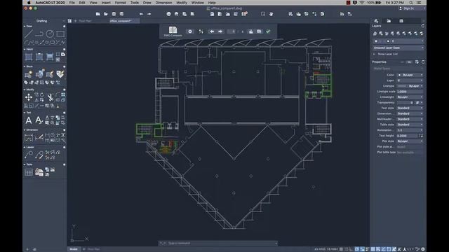Toggle the Leader panel pin dot
The width and height of the screenshot is (449, 252).
tap(64, 148)
